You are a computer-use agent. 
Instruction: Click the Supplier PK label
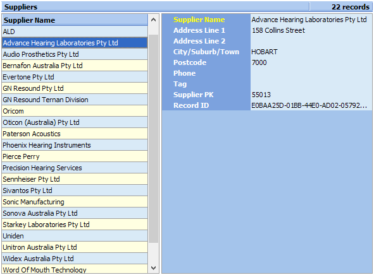(194, 95)
